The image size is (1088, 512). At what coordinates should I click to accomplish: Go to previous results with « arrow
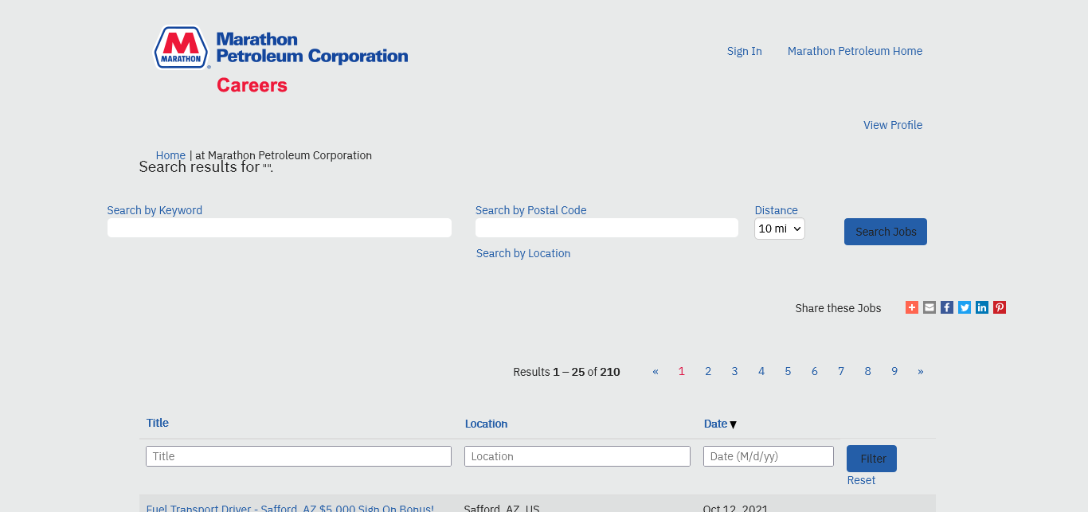pyautogui.click(x=656, y=371)
